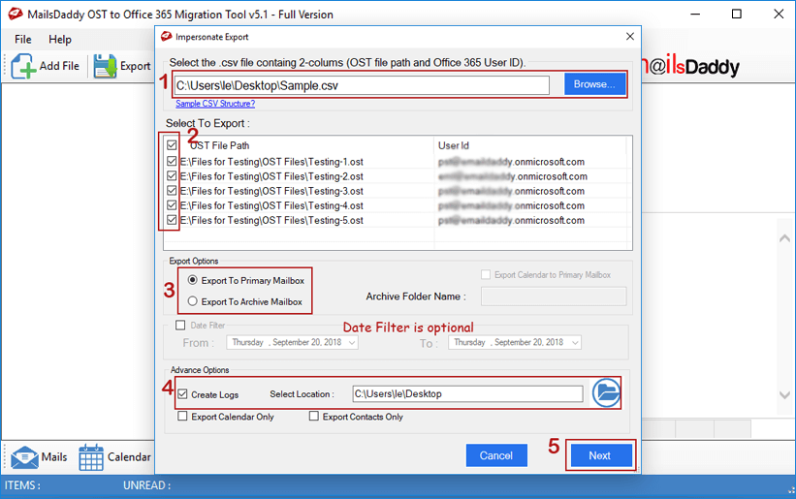
Task: Click the Cancel button
Action: (x=496, y=455)
